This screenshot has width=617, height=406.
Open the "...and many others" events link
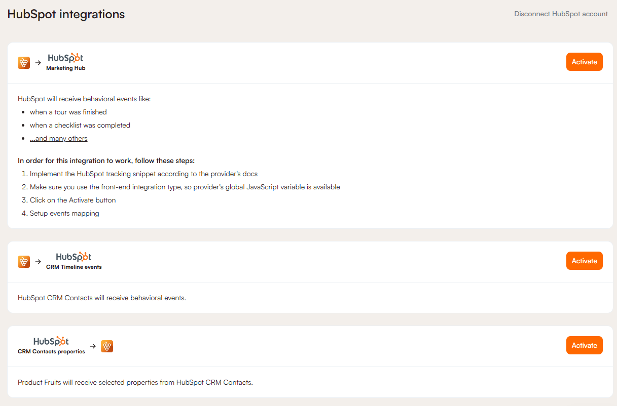[x=58, y=139]
